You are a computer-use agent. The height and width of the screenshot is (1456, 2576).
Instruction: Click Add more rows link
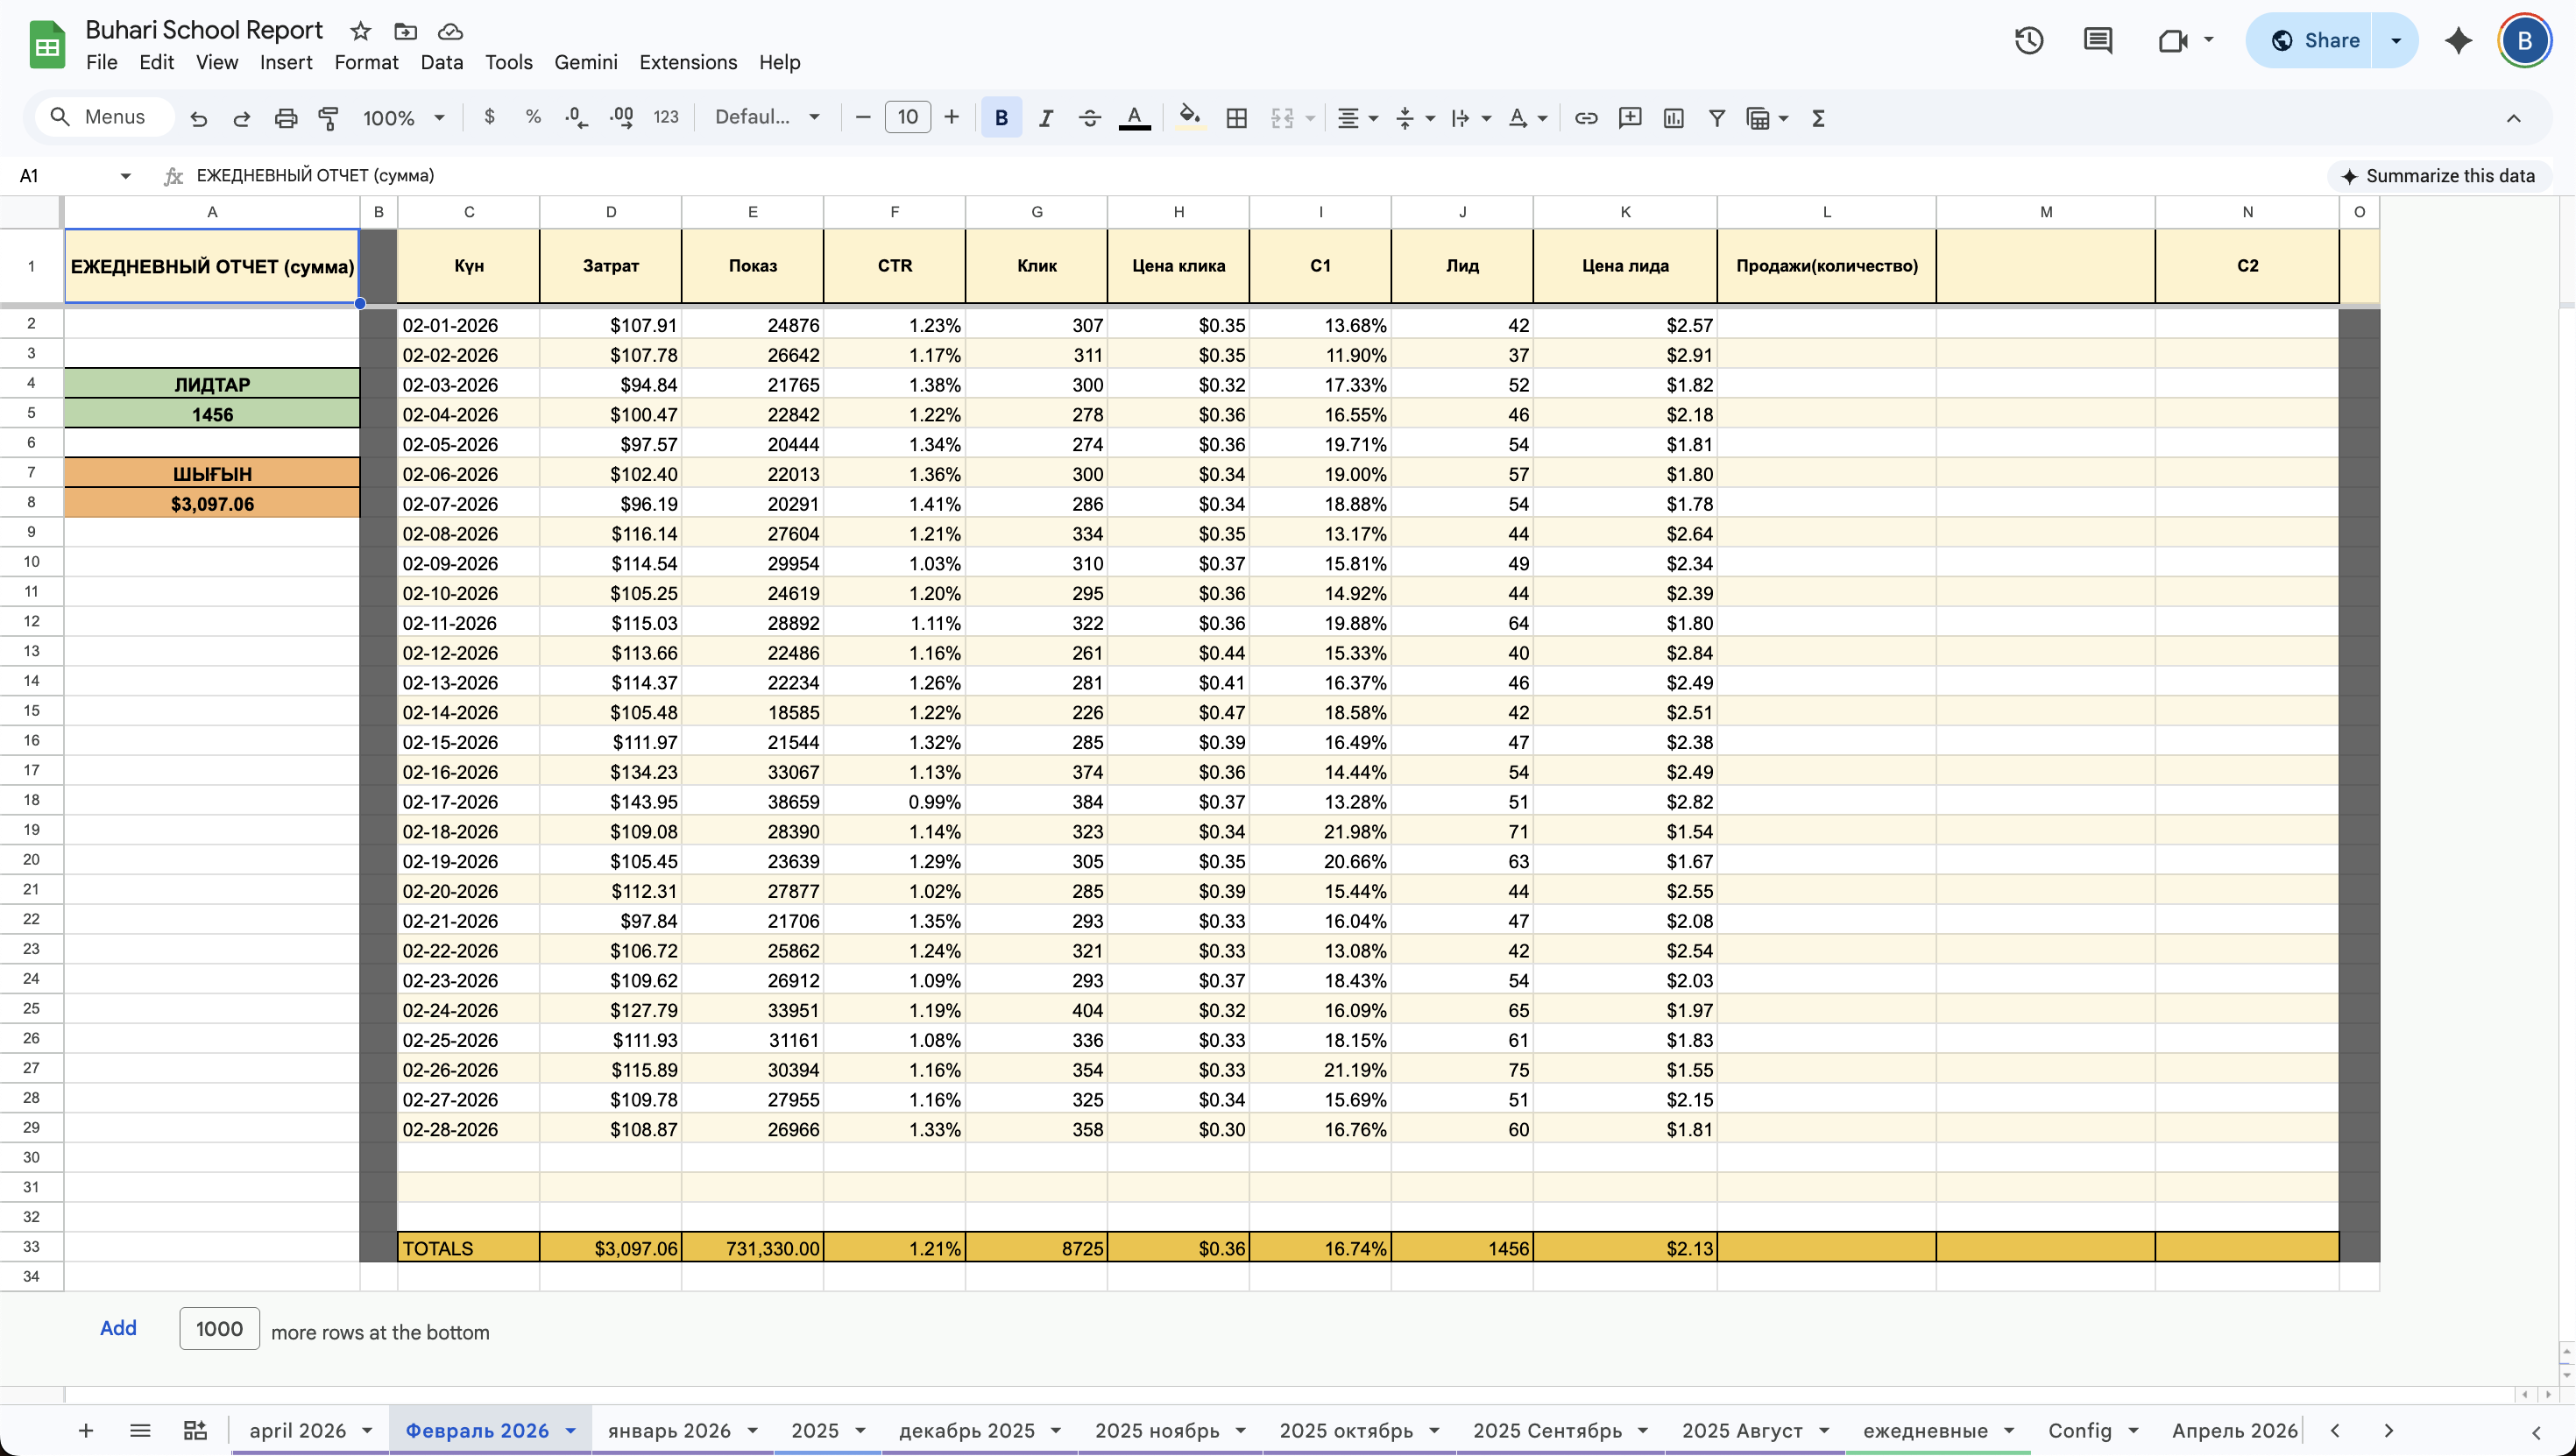click(118, 1328)
